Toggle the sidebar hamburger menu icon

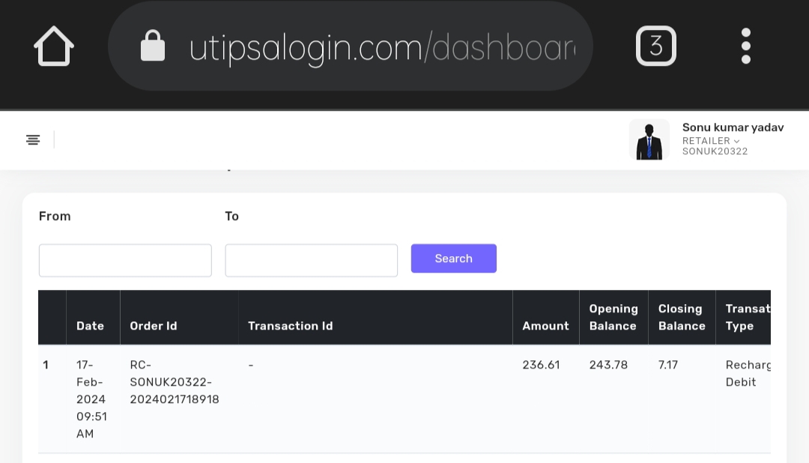click(33, 140)
